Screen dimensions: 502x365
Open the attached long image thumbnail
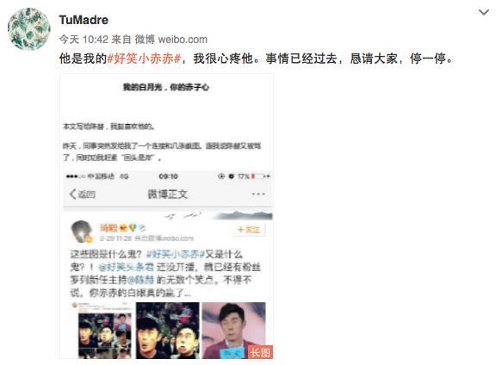(166, 216)
